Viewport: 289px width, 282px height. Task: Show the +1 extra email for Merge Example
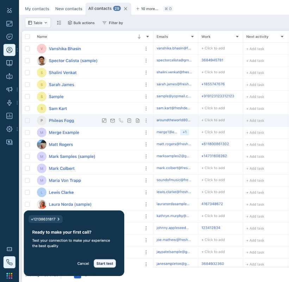pos(184,132)
